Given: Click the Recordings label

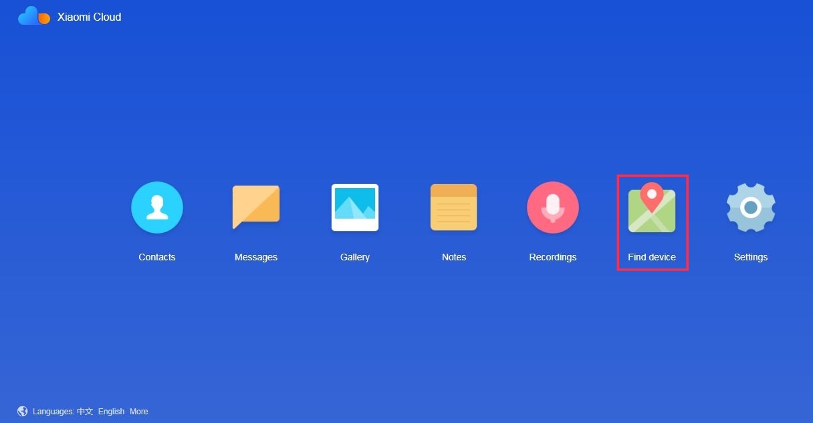Looking at the screenshot, I should pyautogui.click(x=553, y=257).
